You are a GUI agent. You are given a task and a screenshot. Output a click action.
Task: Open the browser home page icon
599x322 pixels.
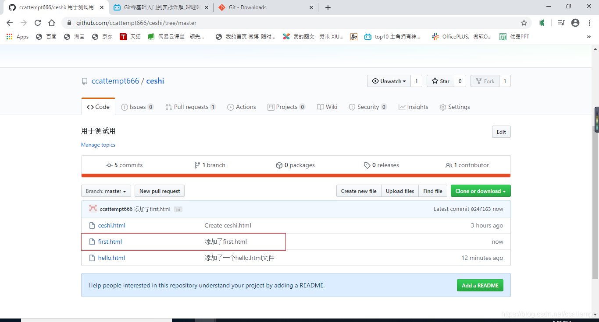click(52, 23)
